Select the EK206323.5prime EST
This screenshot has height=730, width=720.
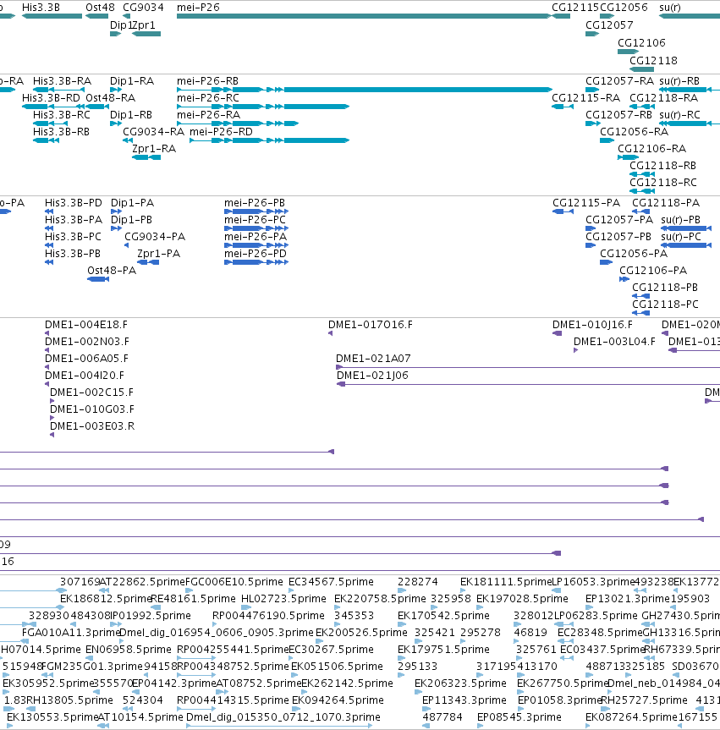click(x=418, y=692)
